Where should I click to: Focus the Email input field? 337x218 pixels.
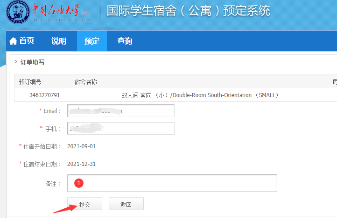click(120, 111)
